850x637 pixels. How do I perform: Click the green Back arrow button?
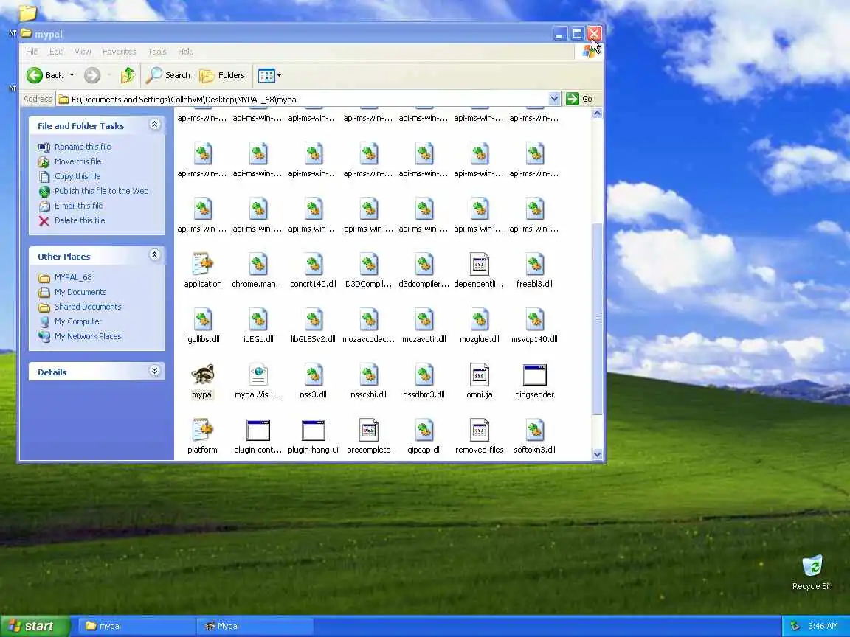click(x=35, y=75)
